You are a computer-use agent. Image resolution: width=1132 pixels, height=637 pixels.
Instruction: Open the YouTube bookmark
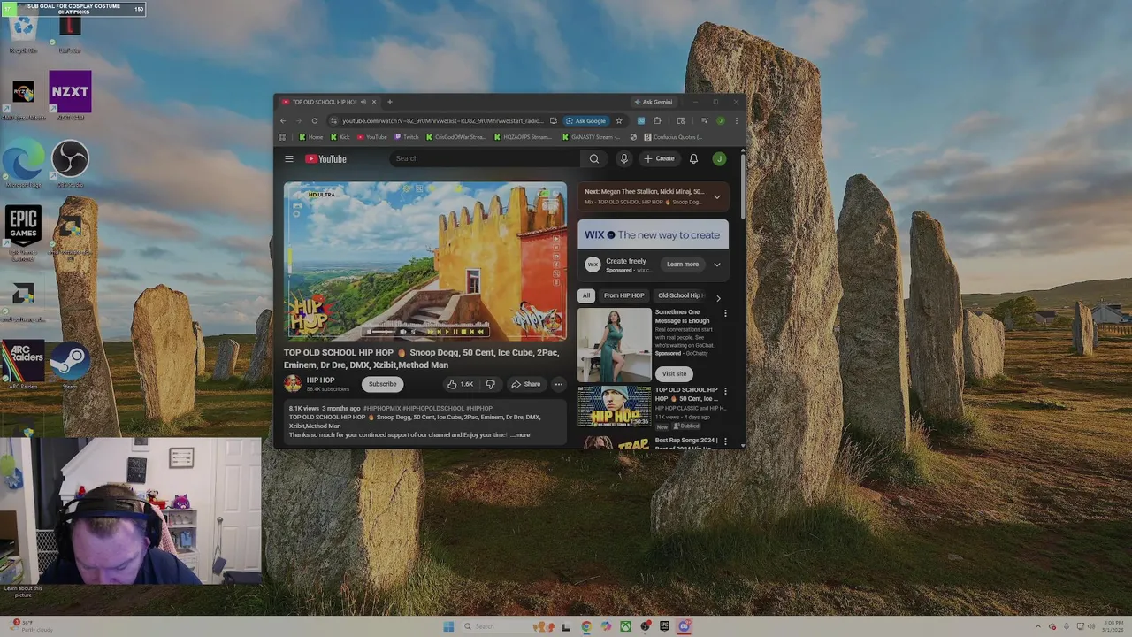point(372,137)
